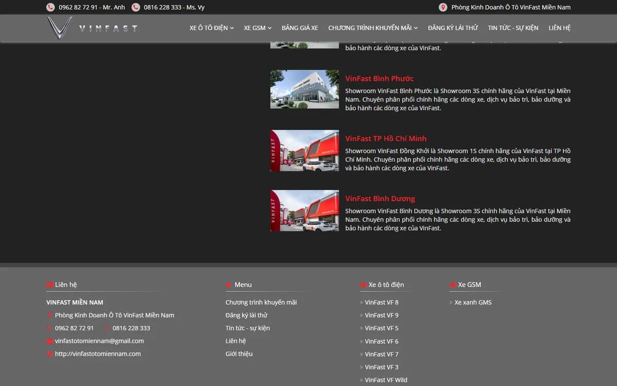Viewport: 617px width, 386px height.
Task: Open the VinFast Bình Phước showroom title link
Action: click(x=379, y=78)
